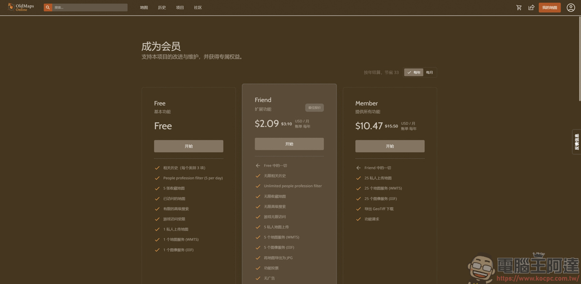Screen dimensions: 581x284
Task: Click the 5 个图像服务 (IIIF) row
Action: coord(279,247)
